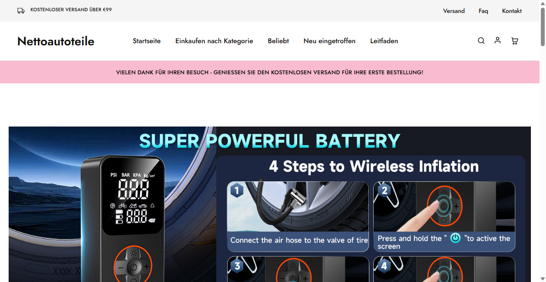Click 'Kostenloser Versand über €99' text
546x282 pixels.
click(71, 10)
